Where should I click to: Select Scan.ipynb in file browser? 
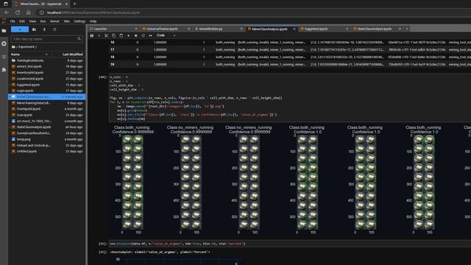coord(46,115)
